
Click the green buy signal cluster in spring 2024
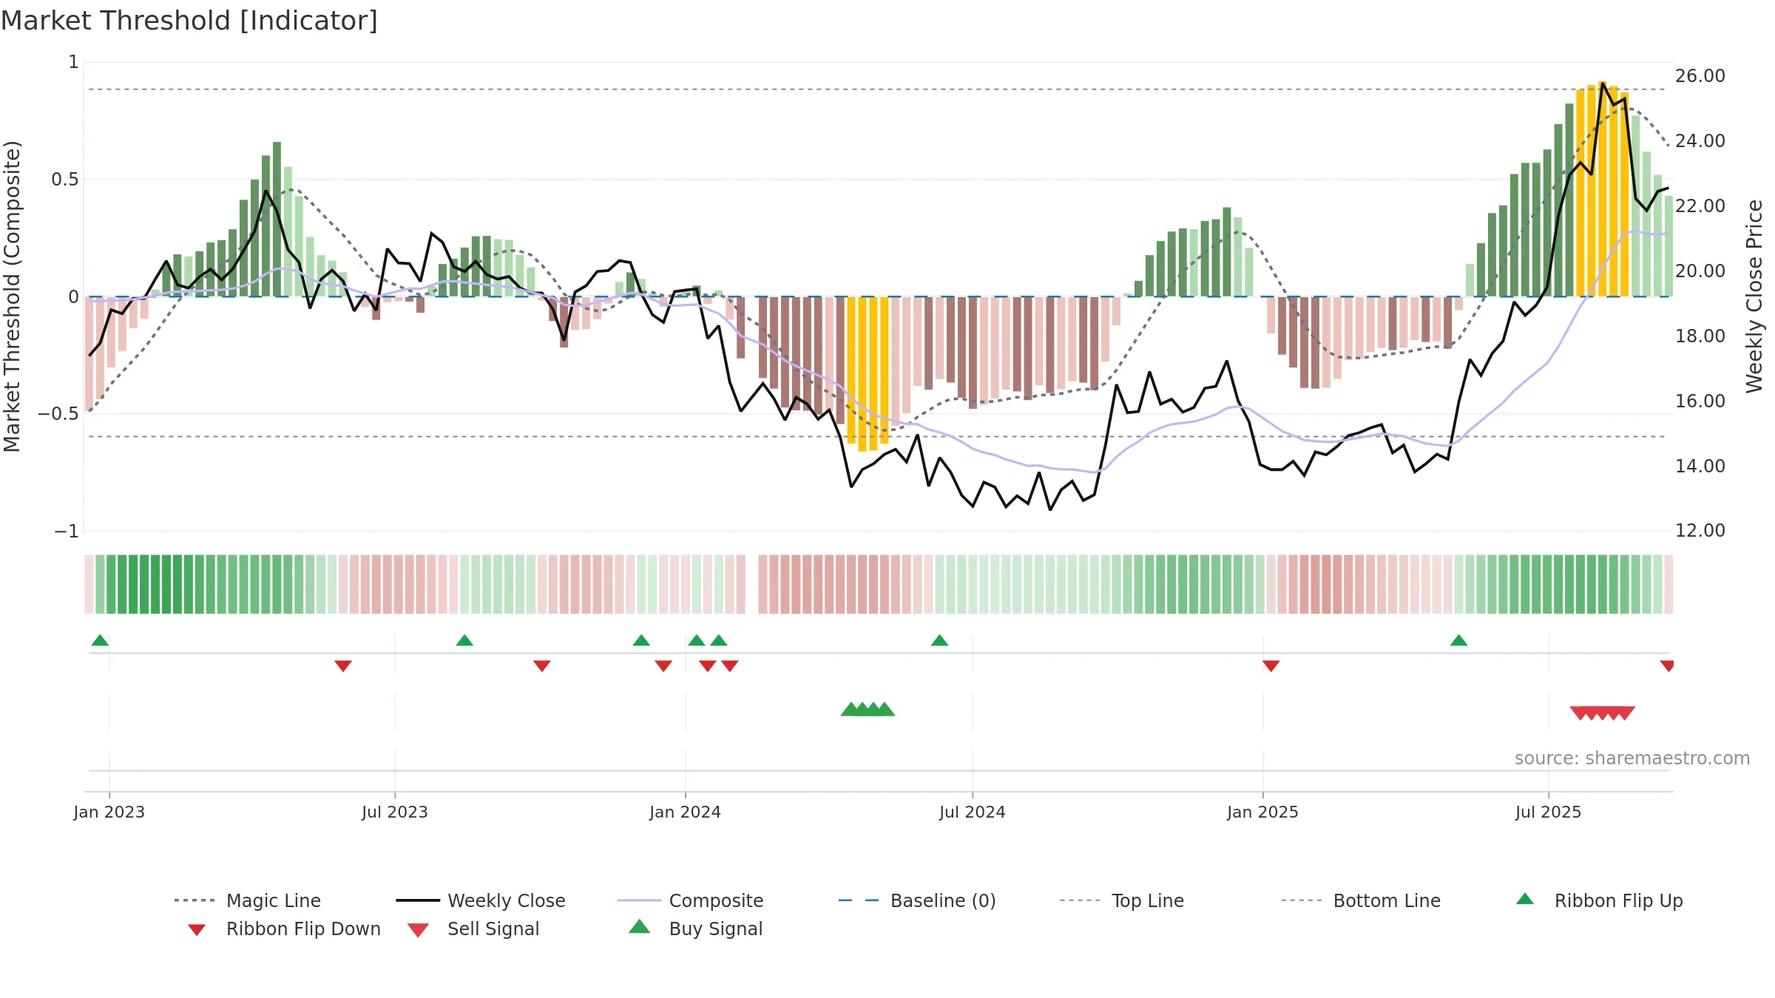coord(868,710)
